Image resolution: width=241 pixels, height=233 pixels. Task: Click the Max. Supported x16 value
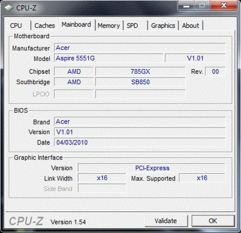202,178
